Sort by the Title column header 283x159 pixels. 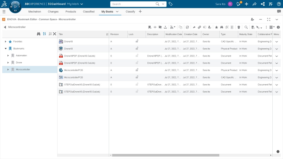click(x=83, y=34)
